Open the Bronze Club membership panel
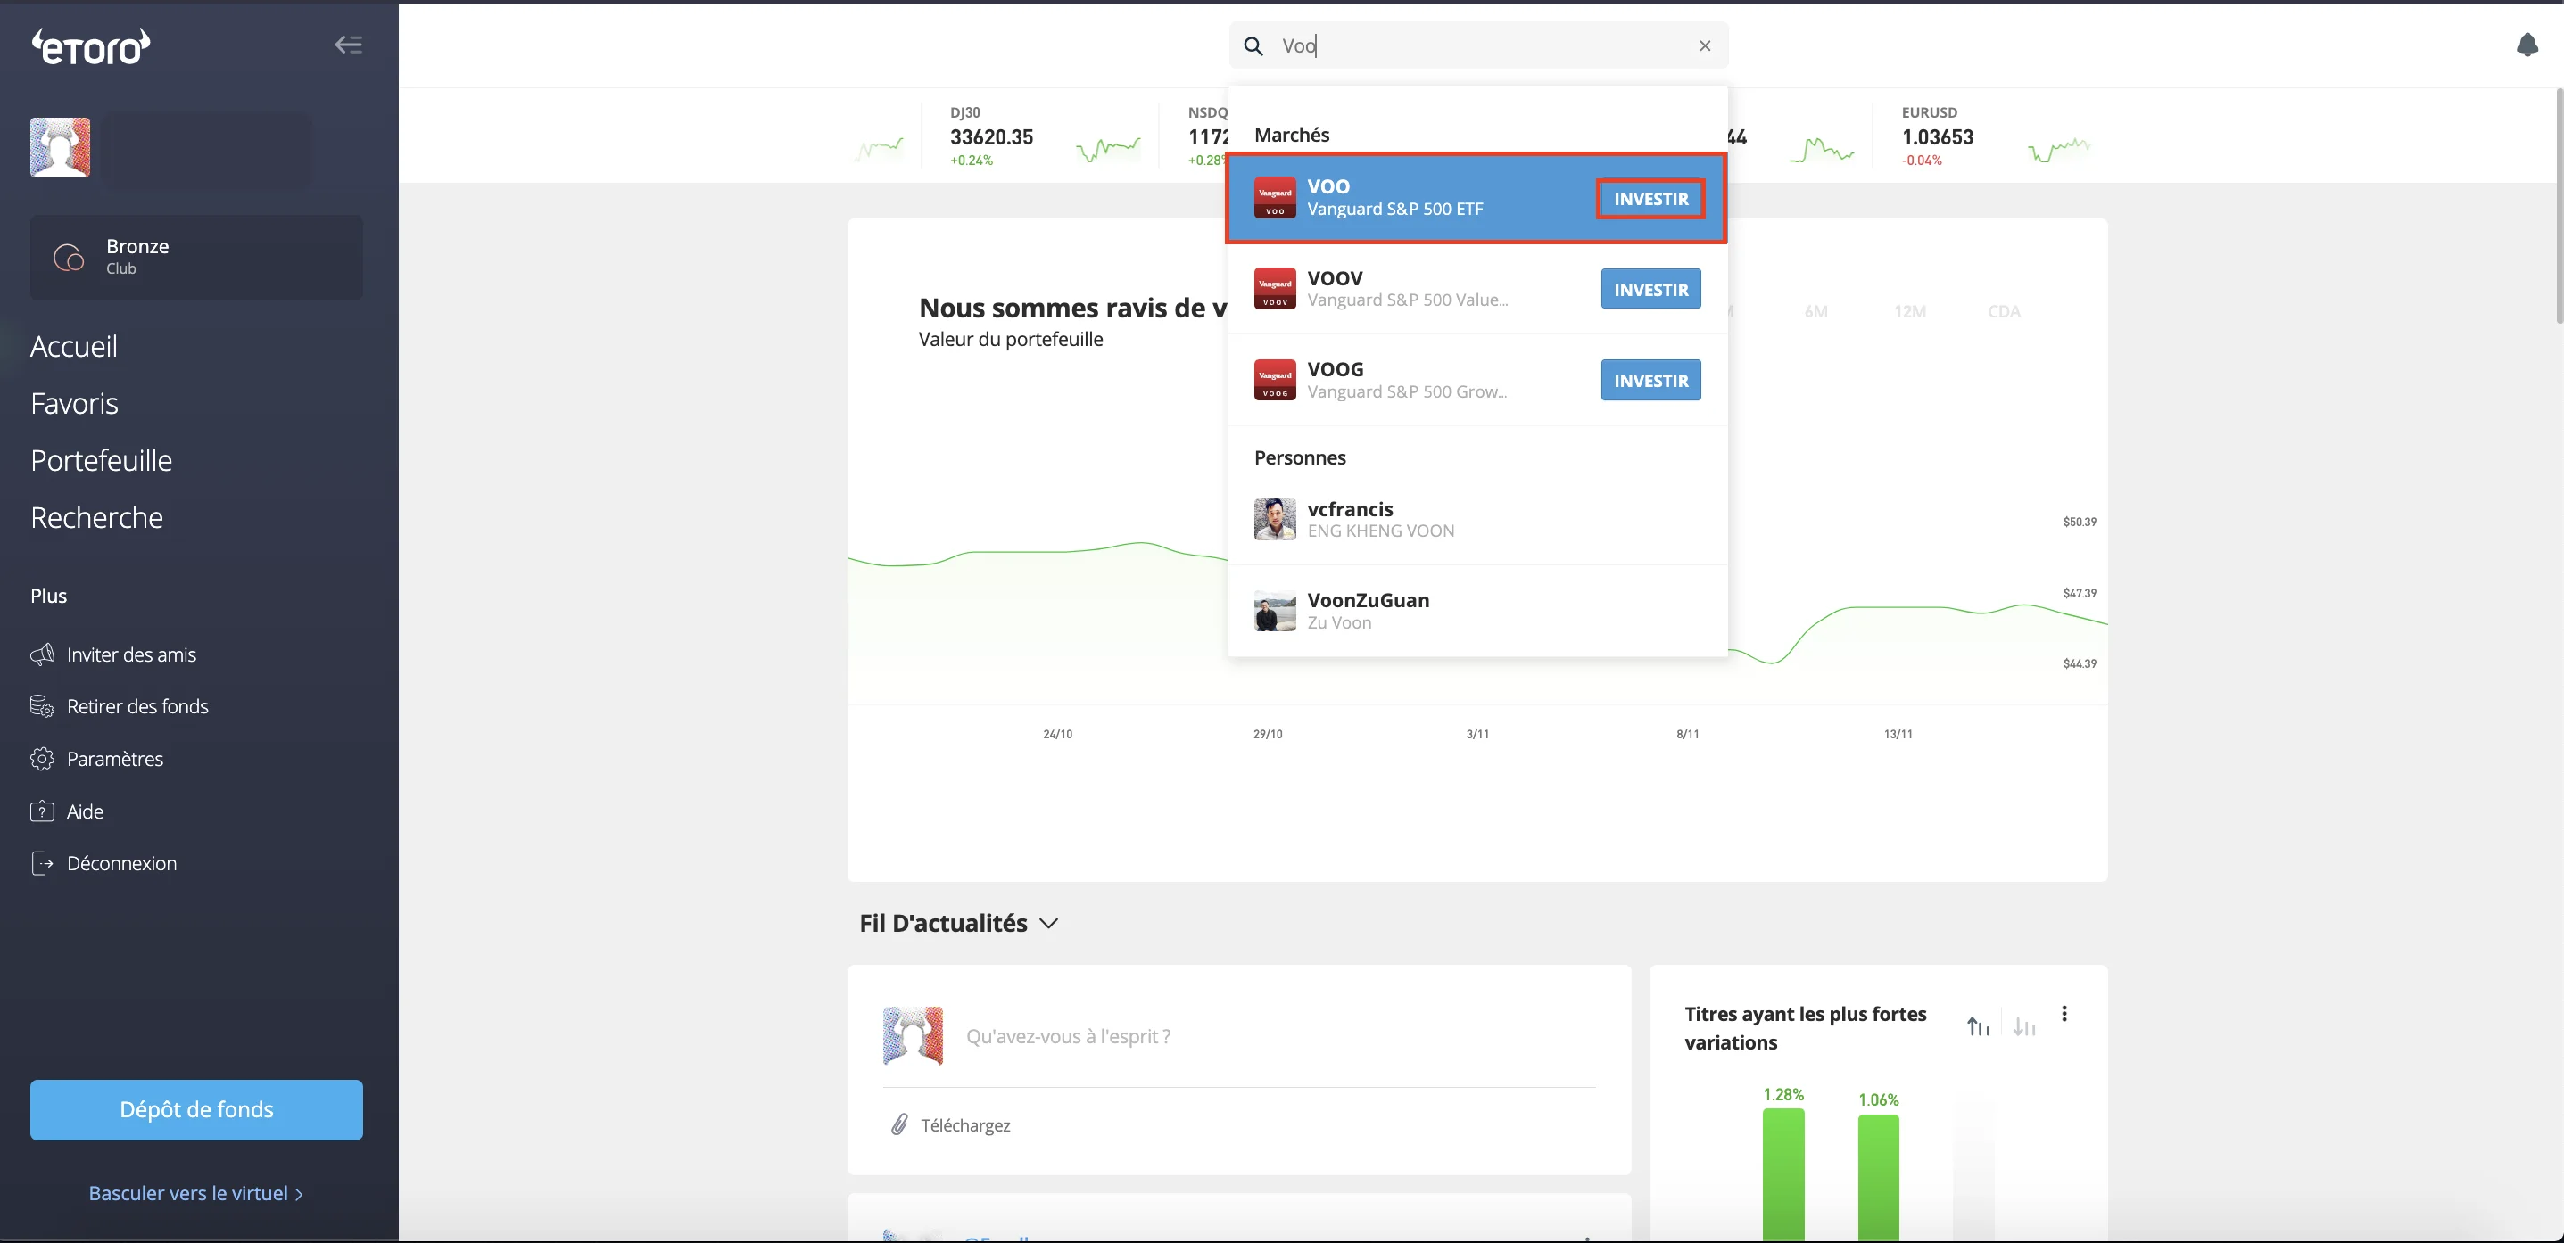Viewport: 2564px width, 1243px height. 196,257
